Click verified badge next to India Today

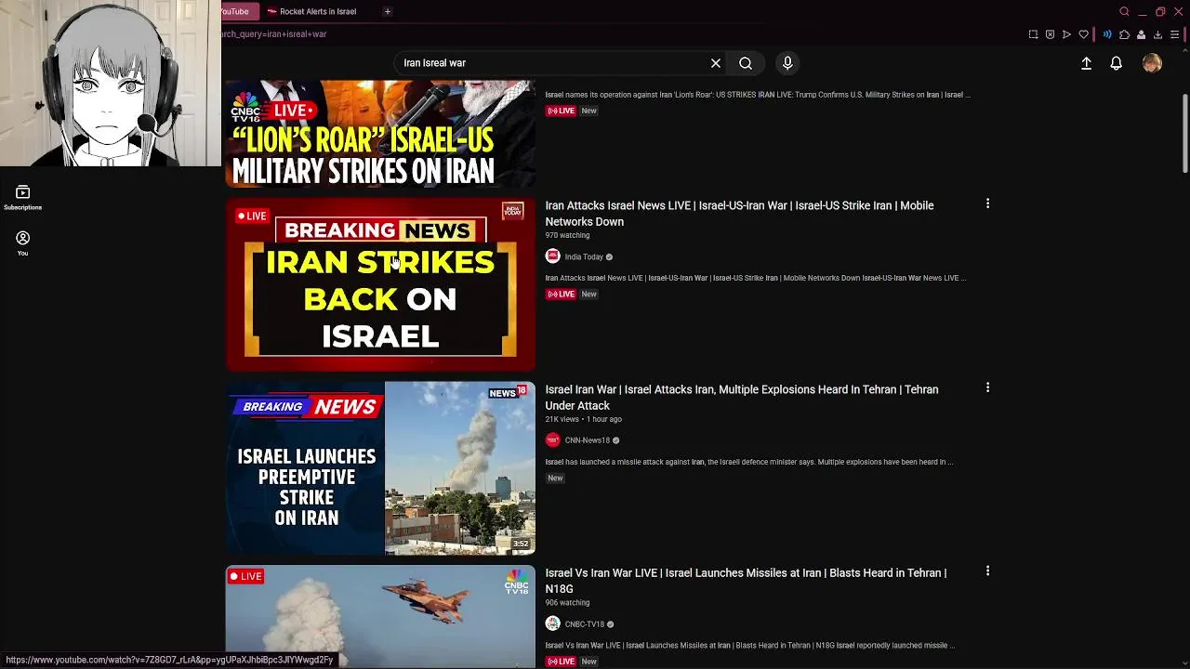[x=609, y=257]
